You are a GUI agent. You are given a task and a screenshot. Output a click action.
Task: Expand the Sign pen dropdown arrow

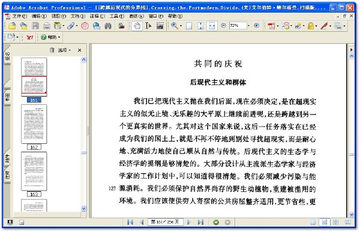(330, 26)
